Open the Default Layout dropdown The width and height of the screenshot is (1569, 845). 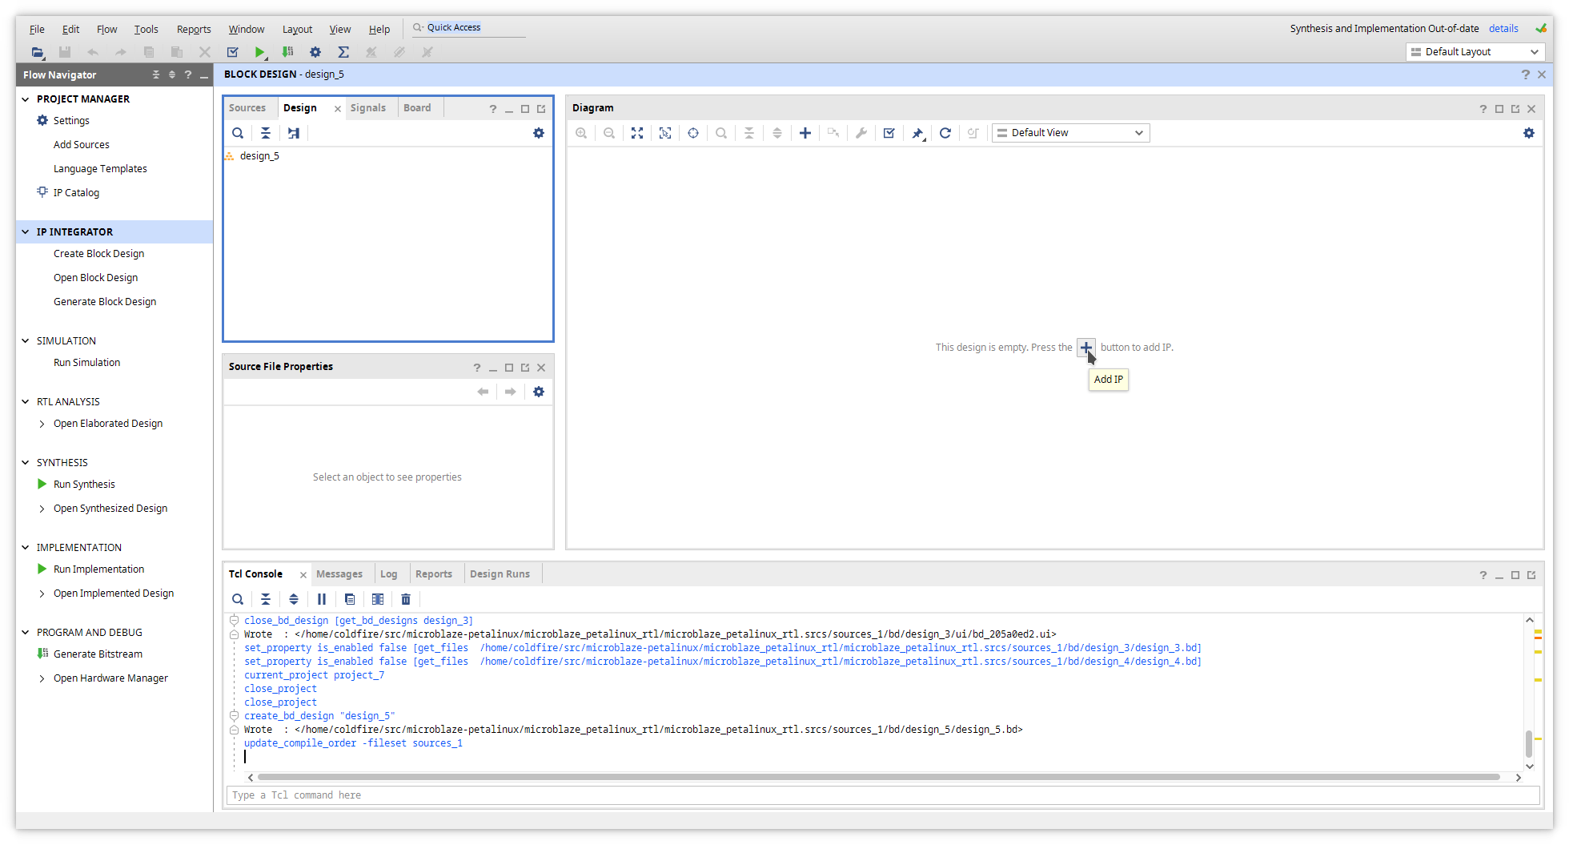[x=1475, y=52]
